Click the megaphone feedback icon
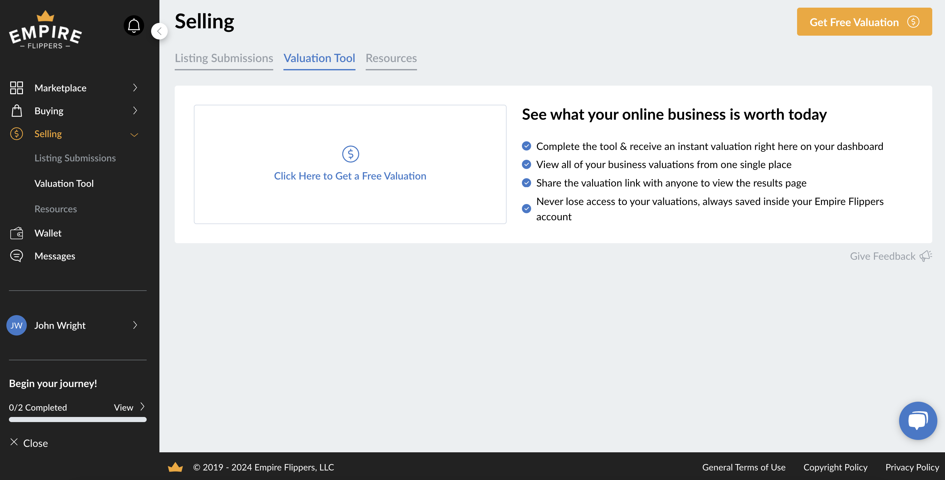The image size is (945, 480). point(926,256)
